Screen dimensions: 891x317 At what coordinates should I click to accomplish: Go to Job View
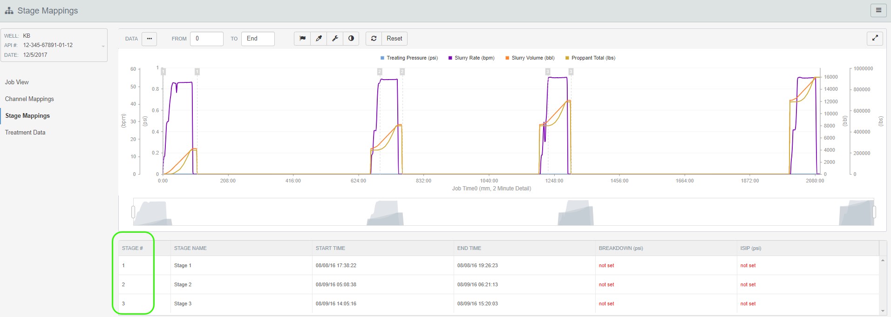point(17,82)
